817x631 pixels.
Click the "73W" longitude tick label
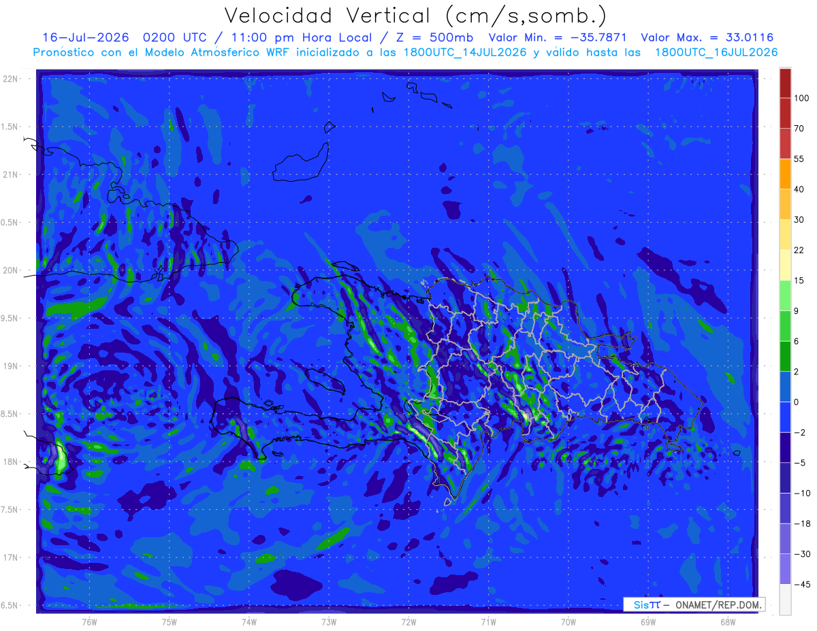(x=329, y=621)
